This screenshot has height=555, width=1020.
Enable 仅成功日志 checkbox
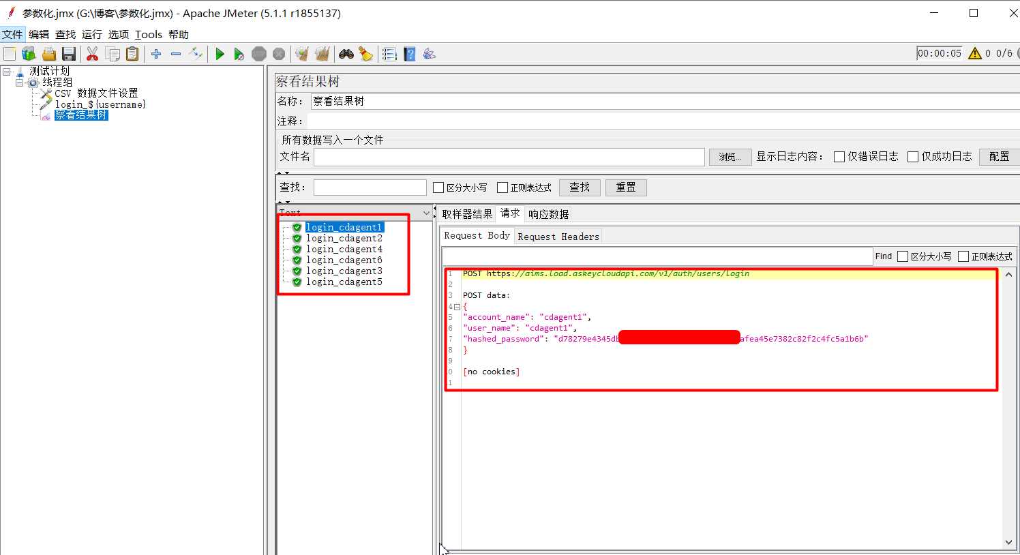913,157
